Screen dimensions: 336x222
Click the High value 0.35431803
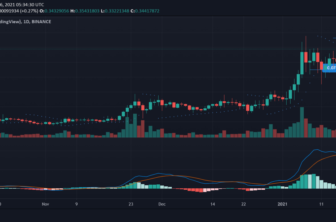coord(87,11)
